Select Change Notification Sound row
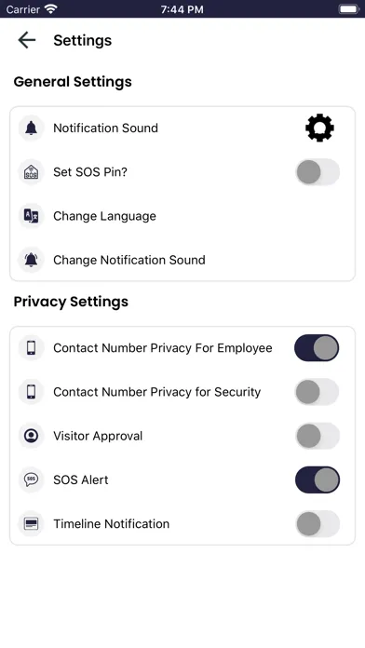The width and height of the screenshot is (365, 648). (182, 260)
